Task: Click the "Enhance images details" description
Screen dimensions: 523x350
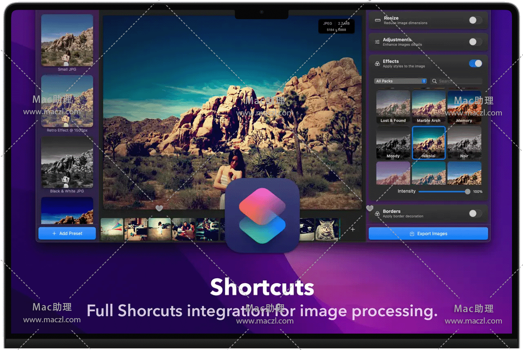Action: click(402, 45)
